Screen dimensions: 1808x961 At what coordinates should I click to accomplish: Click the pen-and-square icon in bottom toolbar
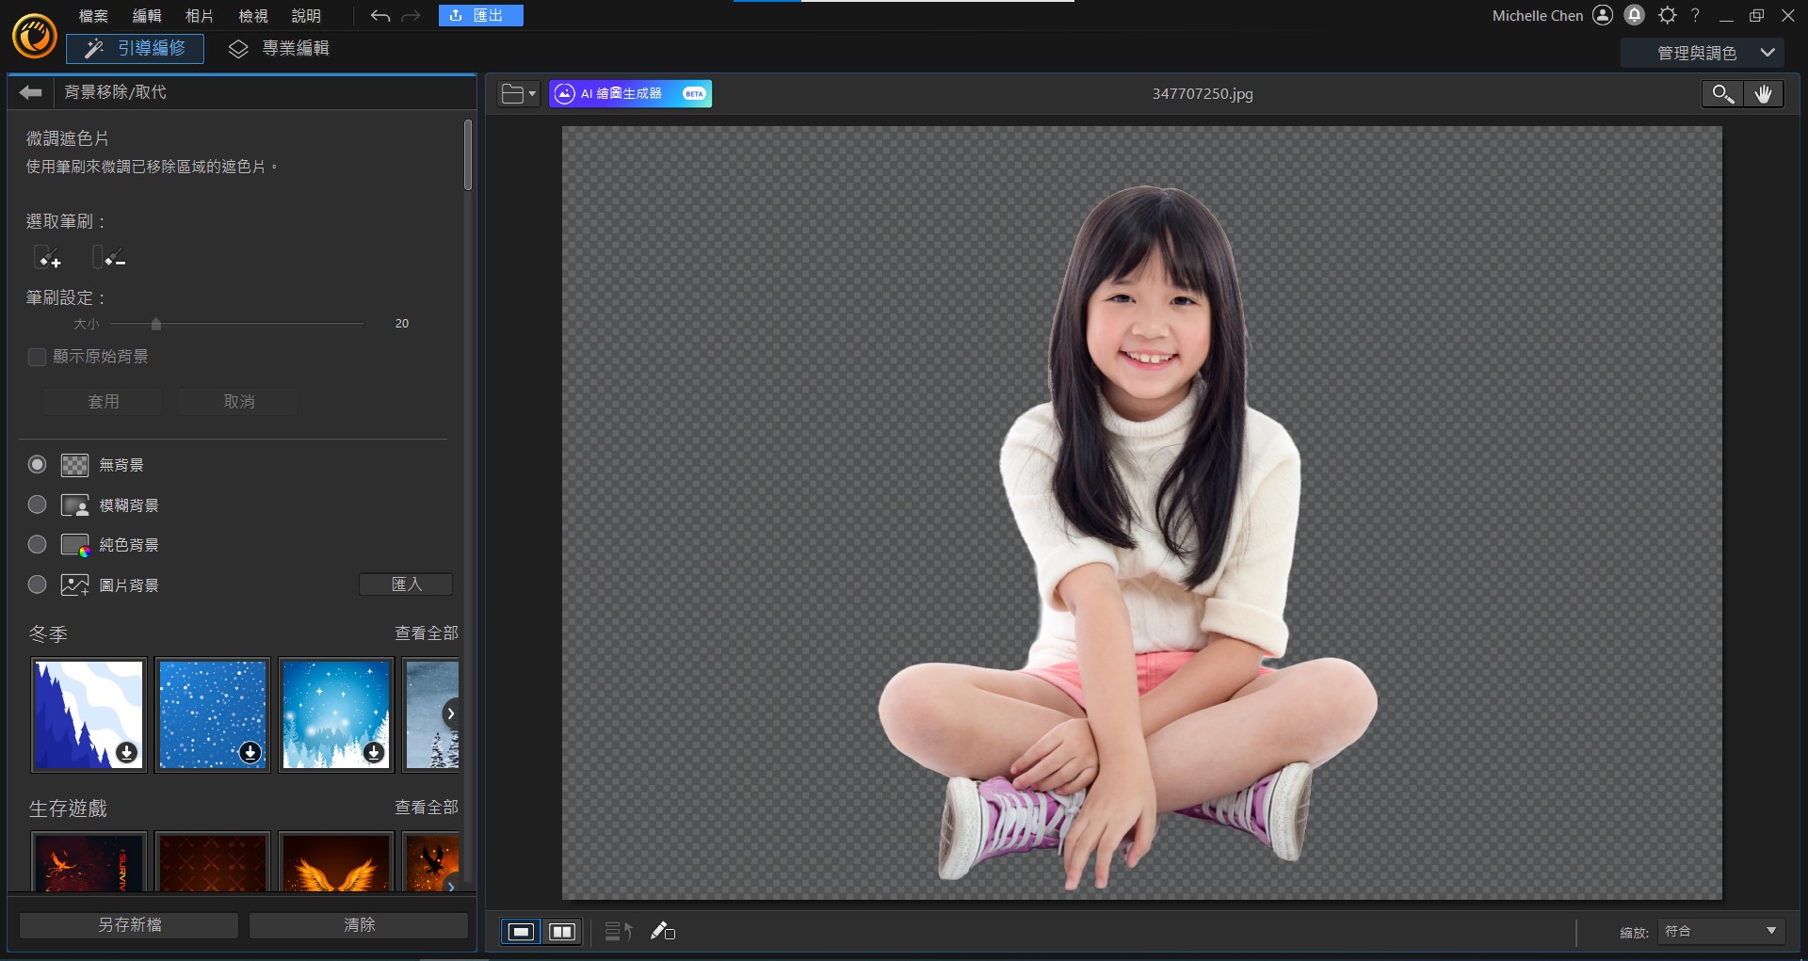[x=663, y=932]
